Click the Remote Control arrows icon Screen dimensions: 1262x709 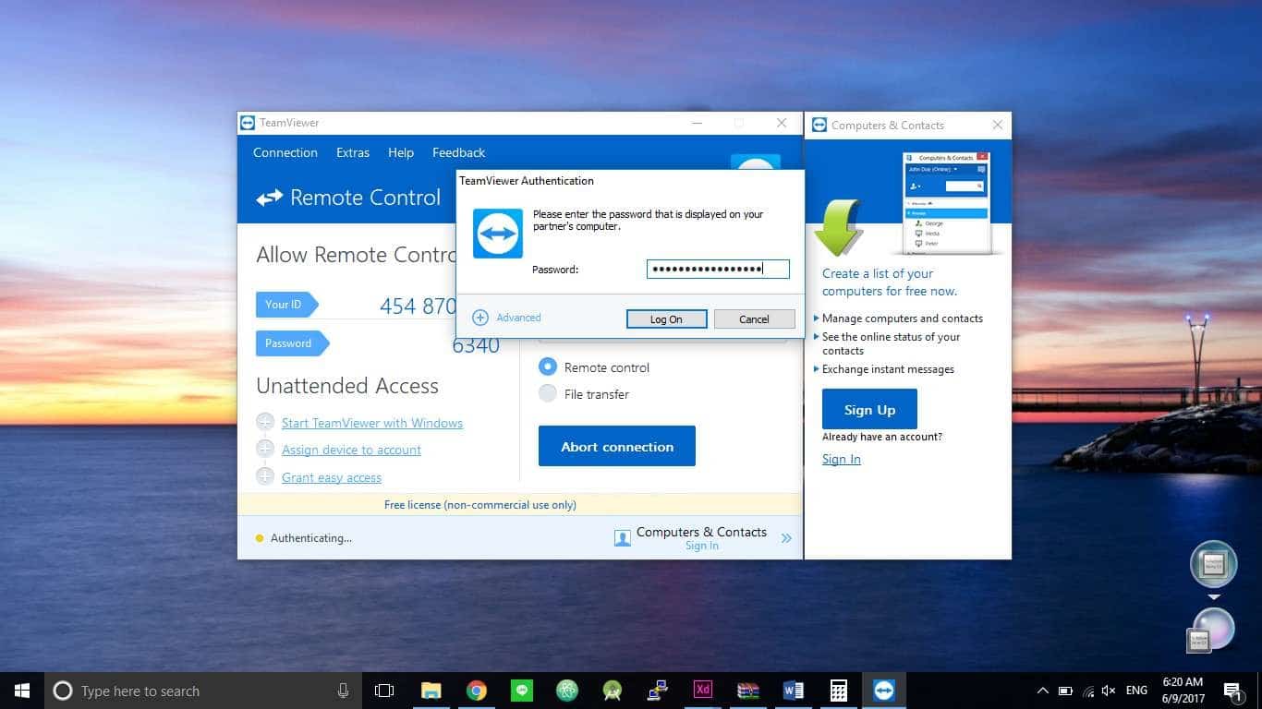(269, 198)
